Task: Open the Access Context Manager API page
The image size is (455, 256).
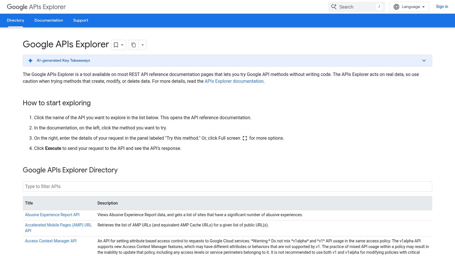Action: pyautogui.click(x=51, y=241)
